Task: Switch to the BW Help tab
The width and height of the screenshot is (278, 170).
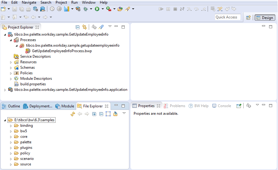Action: coord(198,106)
